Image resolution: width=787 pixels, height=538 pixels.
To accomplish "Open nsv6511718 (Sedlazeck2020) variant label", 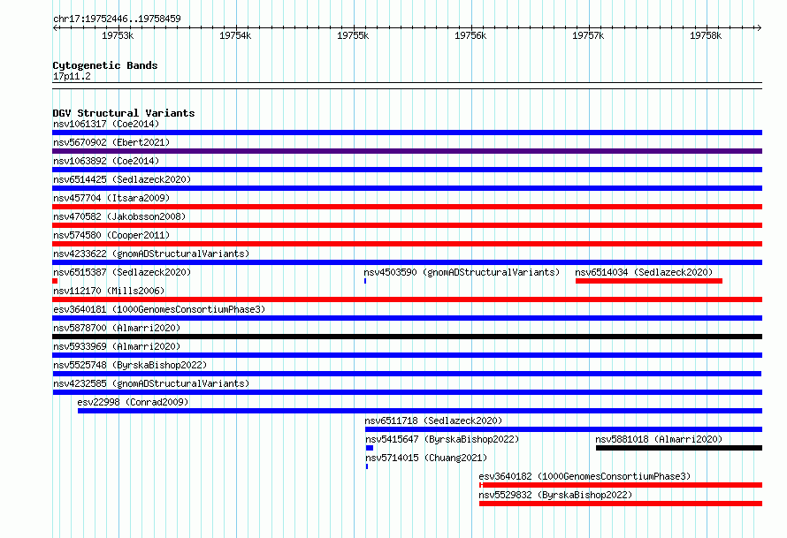I will [x=433, y=421].
